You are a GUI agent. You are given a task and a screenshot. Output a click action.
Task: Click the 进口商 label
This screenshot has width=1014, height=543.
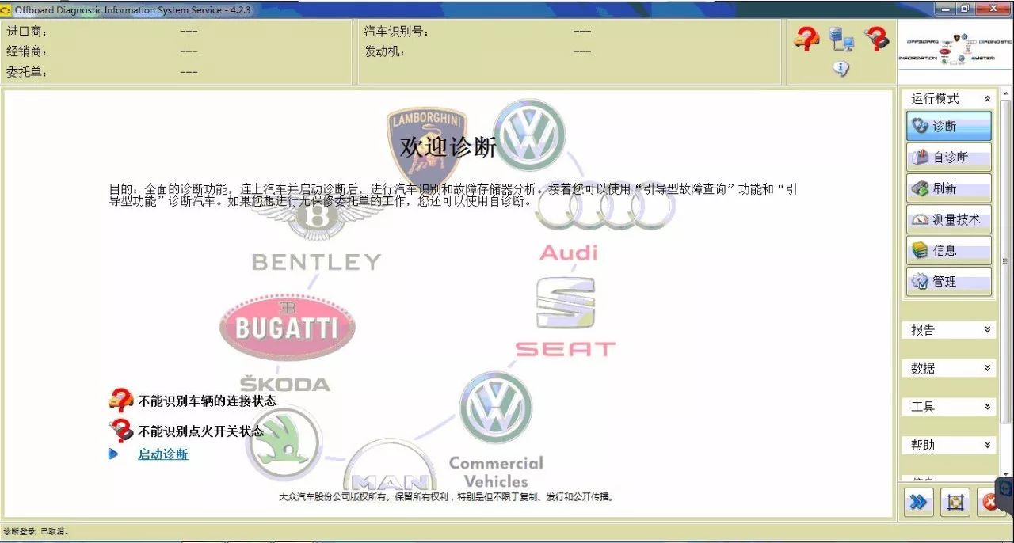(27, 32)
